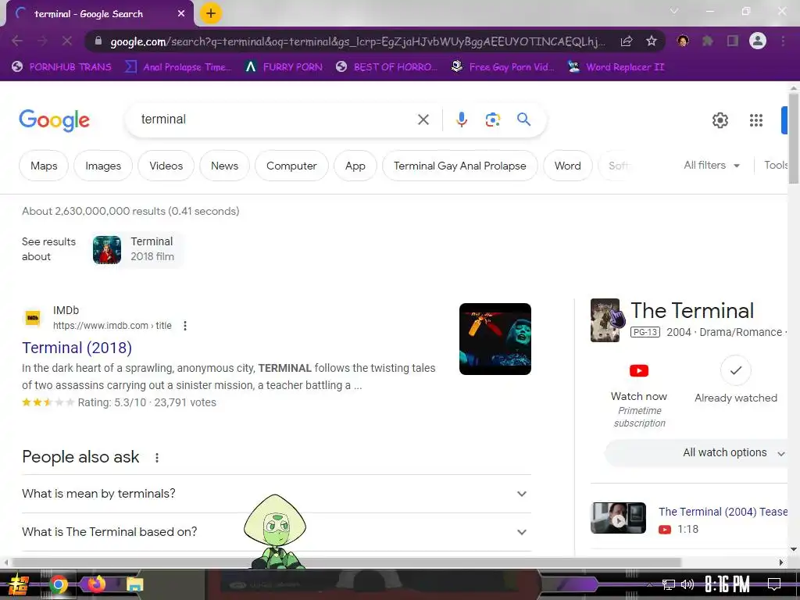800x600 pixels.
Task: Click the Terminal 2018 result thumbnail
Action: [495, 339]
